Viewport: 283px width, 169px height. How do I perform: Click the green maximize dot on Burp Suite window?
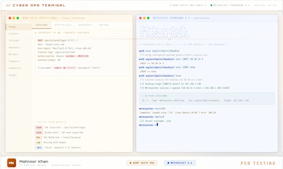tap(17, 18)
